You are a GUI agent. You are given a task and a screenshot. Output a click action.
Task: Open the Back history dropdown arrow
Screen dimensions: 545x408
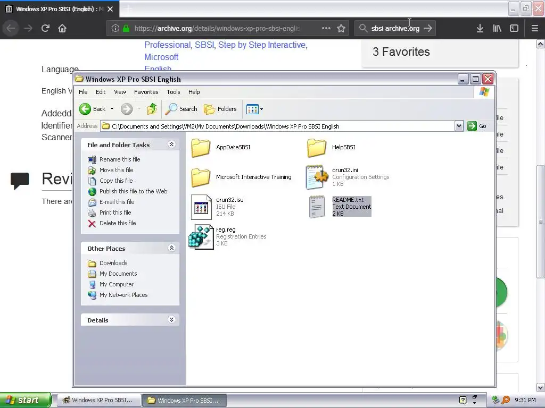(112, 109)
